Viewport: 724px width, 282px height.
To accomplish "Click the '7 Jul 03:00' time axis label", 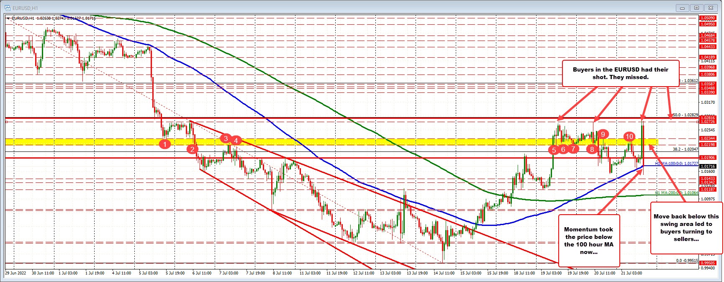I will pos(228,273).
